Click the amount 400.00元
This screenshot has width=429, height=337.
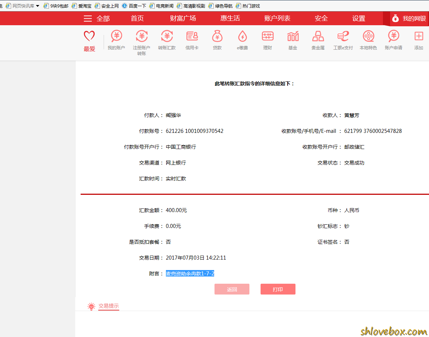176,210
